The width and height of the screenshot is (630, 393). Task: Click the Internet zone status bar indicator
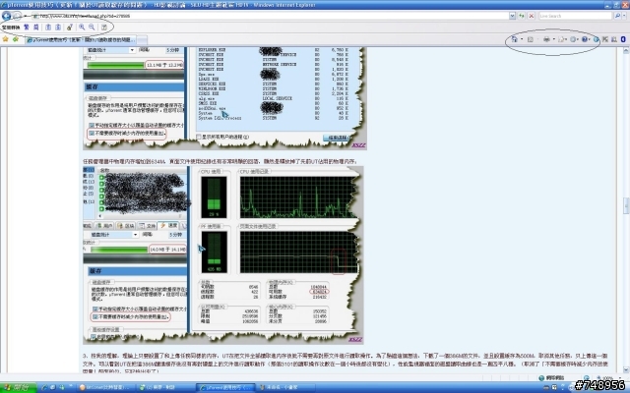click(x=553, y=377)
